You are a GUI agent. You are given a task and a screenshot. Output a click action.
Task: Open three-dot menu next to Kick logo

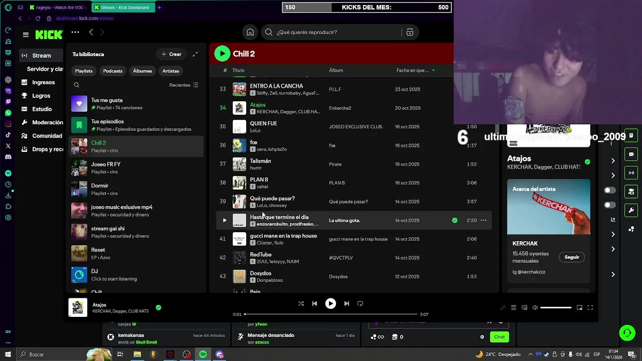[x=75, y=32]
